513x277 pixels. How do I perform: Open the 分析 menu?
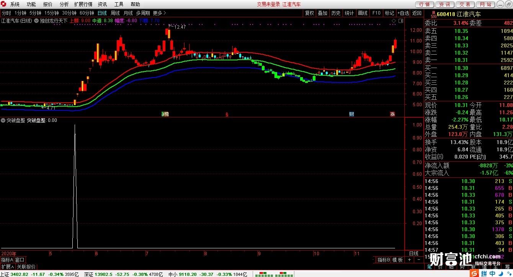pyautogui.click(x=64, y=4)
